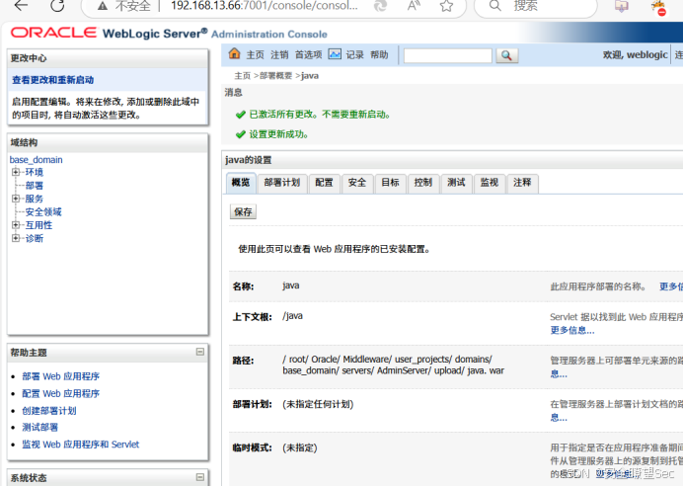Image resolution: width=683 pixels, height=487 pixels.
Task: Click the 名称 value java
Action: coord(291,285)
